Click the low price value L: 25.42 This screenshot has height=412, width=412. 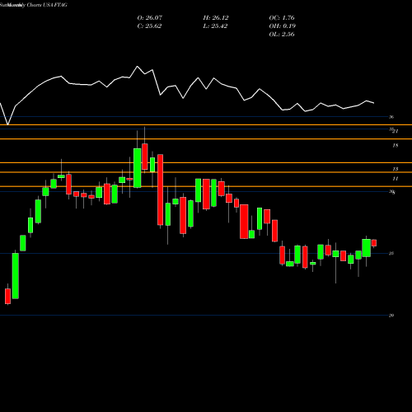215,26
